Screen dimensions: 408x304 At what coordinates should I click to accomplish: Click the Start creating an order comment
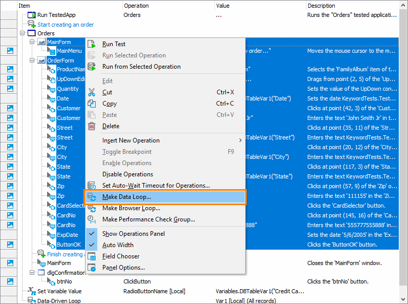click(65, 25)
